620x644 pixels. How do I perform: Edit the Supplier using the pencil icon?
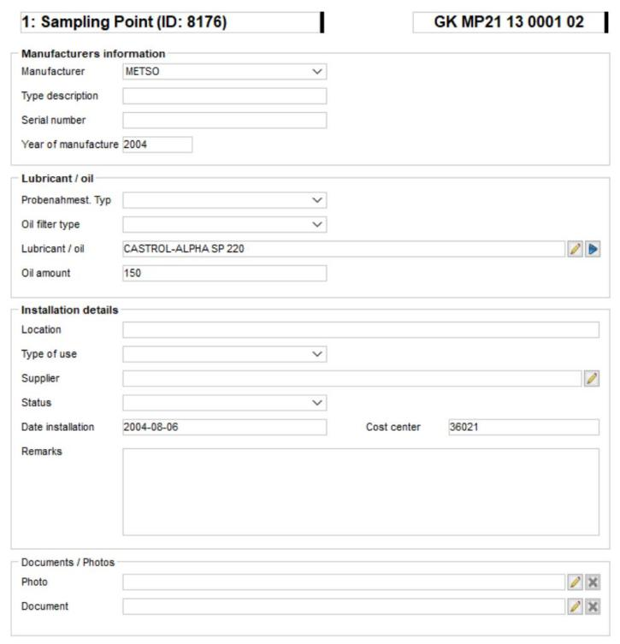click(592, 379)
